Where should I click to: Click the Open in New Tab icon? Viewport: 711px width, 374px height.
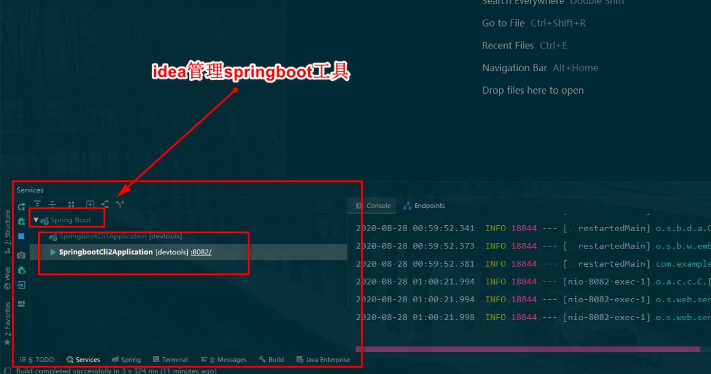click(x=90, y=204)
